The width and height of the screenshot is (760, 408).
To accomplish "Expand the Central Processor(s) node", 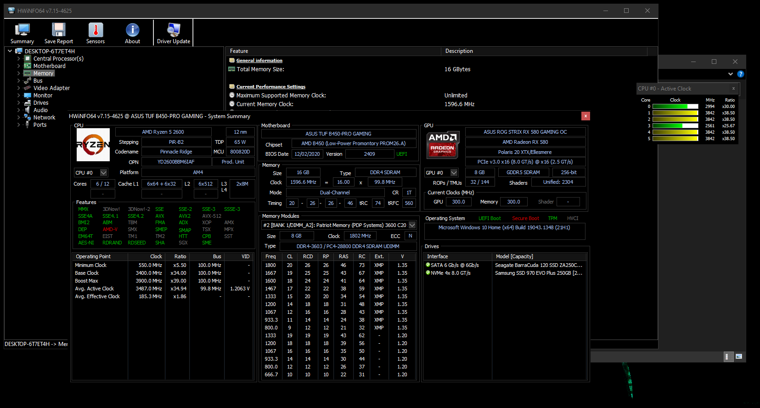I will click(19, 58).
